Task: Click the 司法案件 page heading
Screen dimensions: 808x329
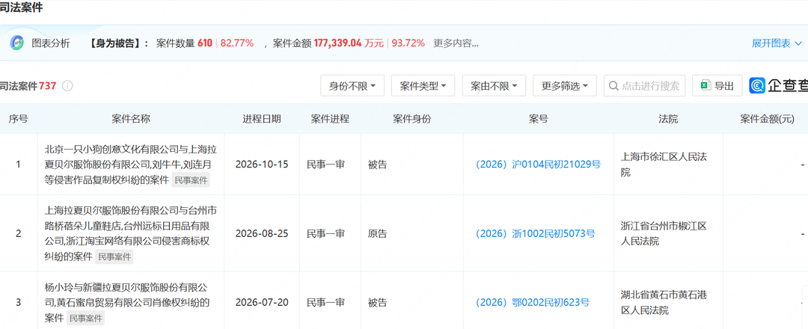Action: pyautogui.click(x=22, y=7)
